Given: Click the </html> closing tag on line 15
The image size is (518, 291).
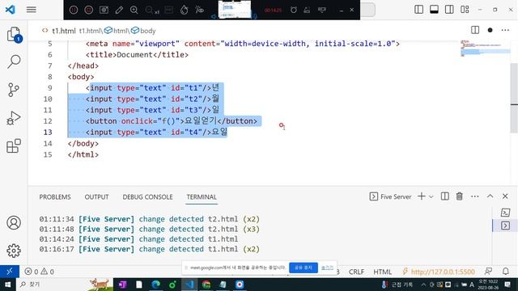Looking at the screenshot, I should pos(83,154).
